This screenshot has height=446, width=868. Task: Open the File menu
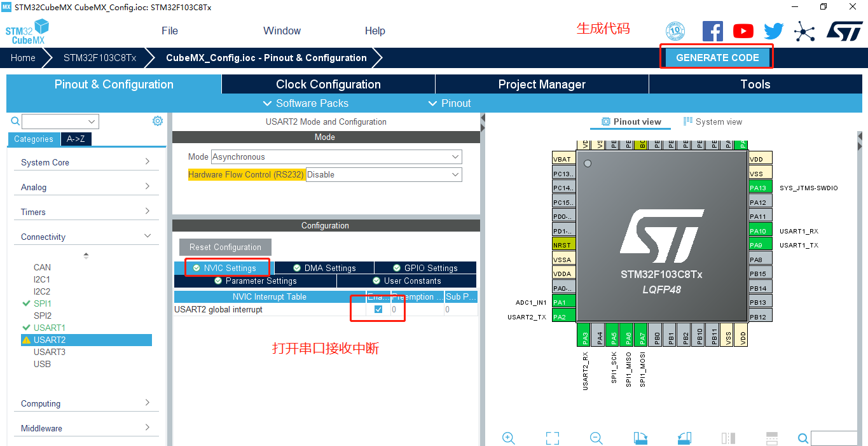pyautogui.click(x=170, y=31)
